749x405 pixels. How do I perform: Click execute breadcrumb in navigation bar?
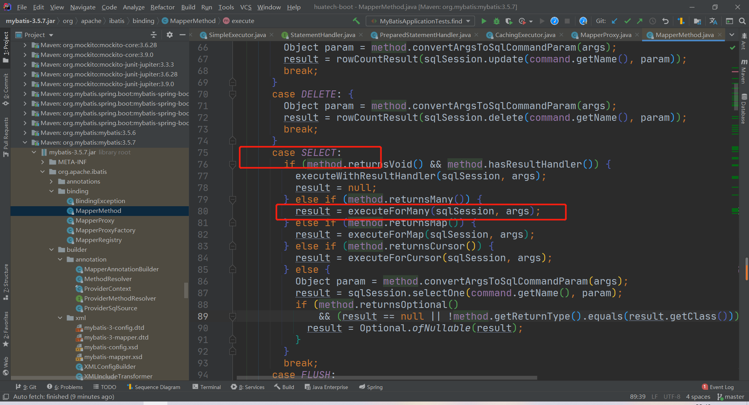click(239, 21)
